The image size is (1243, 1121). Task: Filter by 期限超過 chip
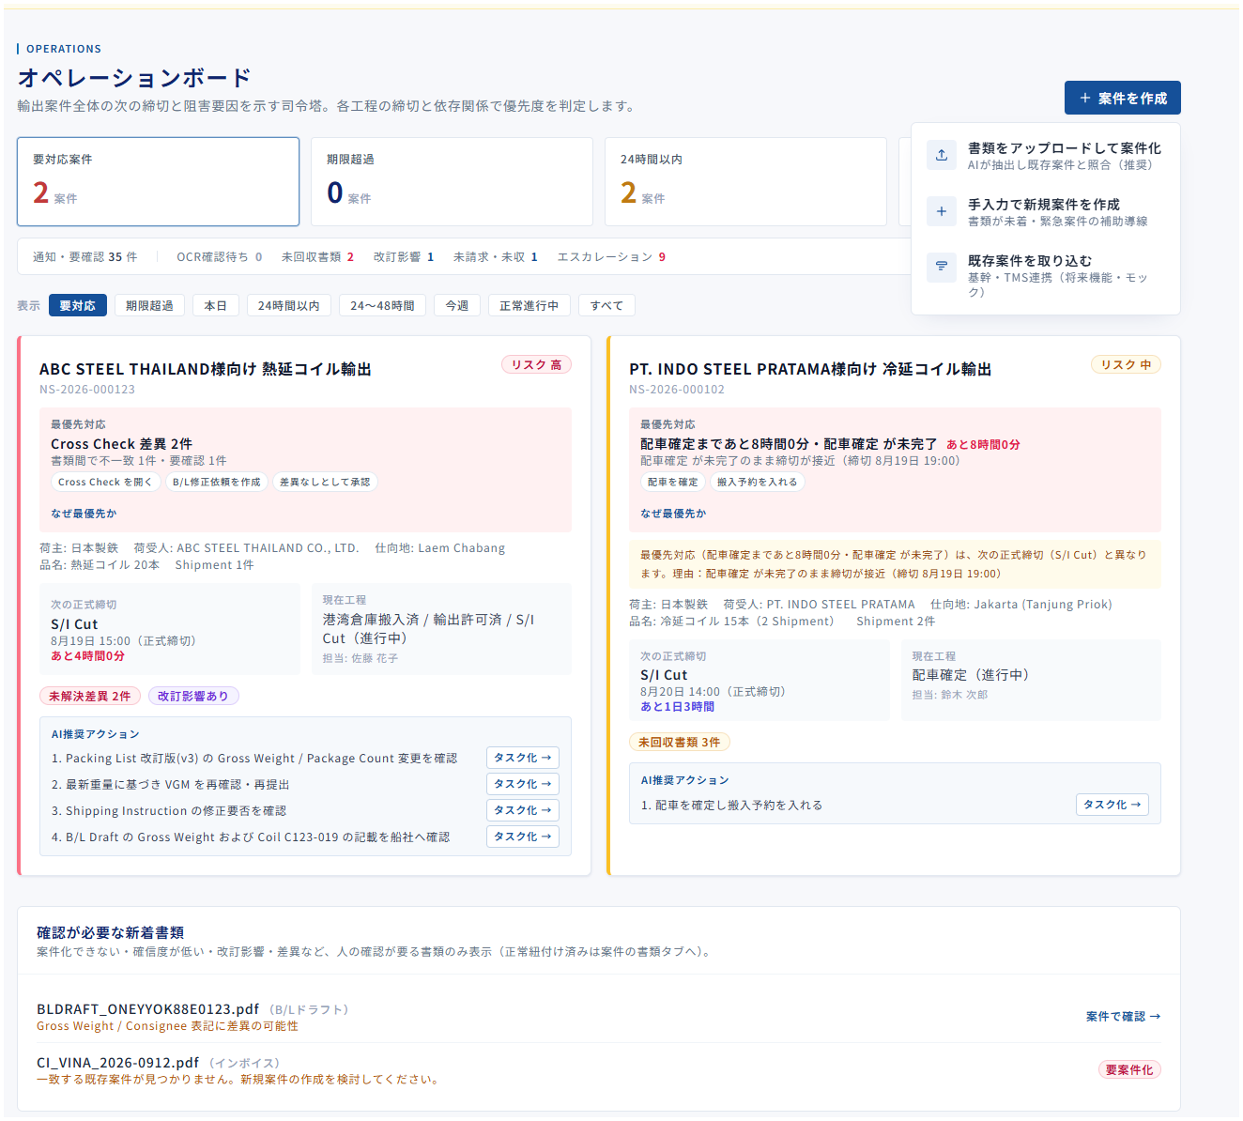pos(149,305)
